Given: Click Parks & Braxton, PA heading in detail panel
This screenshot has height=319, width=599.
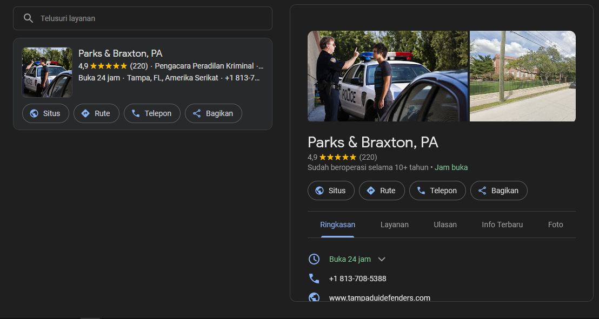Looking at the screenshot, I should 373,142.
